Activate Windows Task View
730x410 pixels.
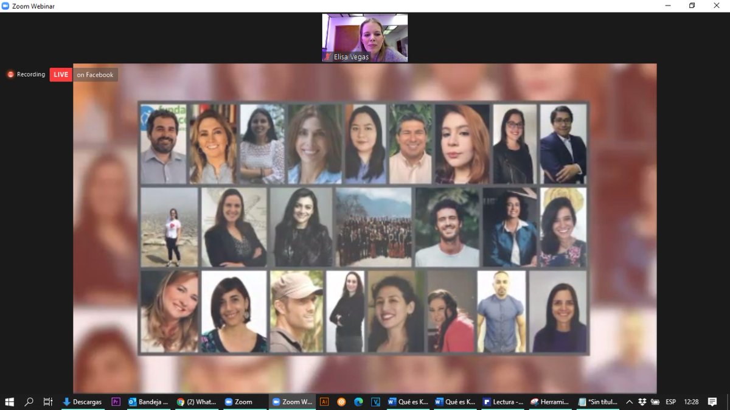[47, 401]
